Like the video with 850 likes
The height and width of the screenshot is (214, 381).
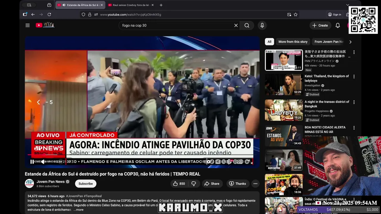(179, 184)
